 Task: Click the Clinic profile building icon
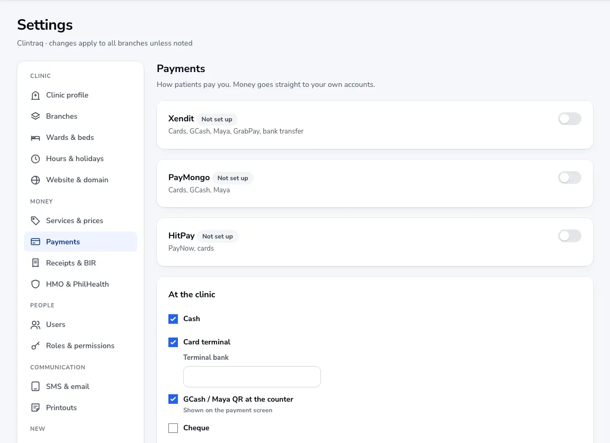click(35, 95)
